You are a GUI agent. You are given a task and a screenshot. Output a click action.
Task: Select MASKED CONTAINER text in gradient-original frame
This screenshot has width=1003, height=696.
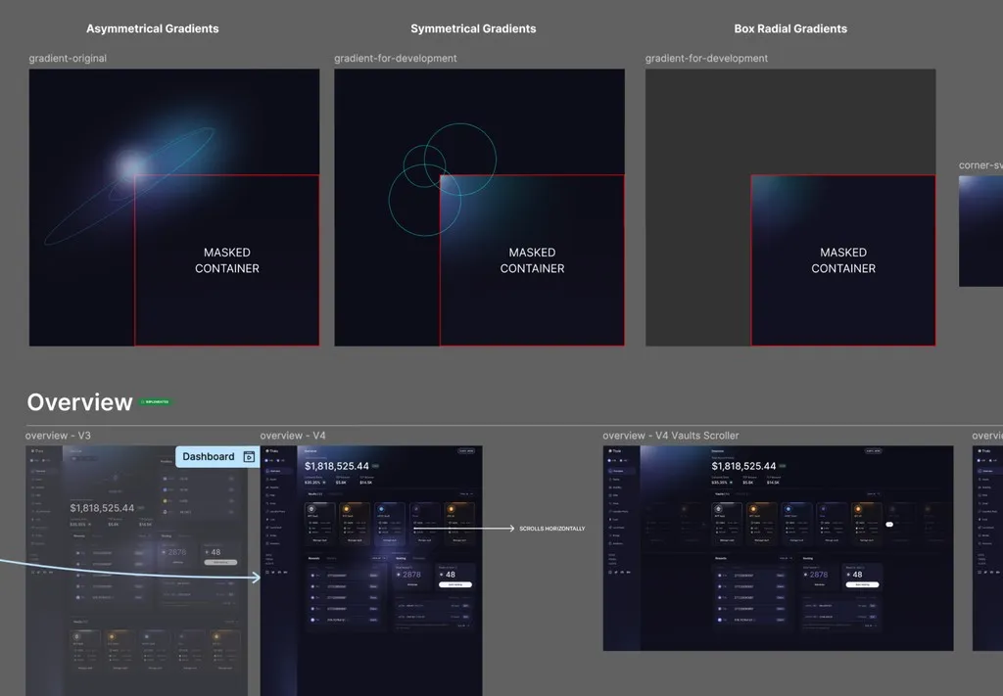tap(227, 260)
